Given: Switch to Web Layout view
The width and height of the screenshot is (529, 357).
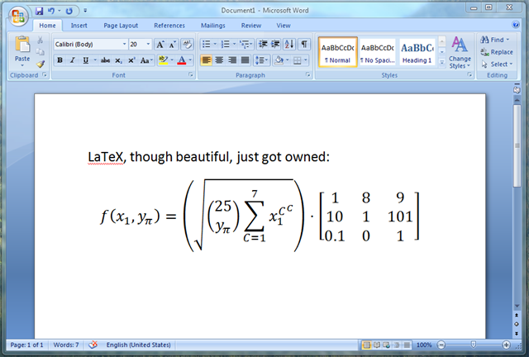Looking at the screenshot, I should (x=387, y=345).
